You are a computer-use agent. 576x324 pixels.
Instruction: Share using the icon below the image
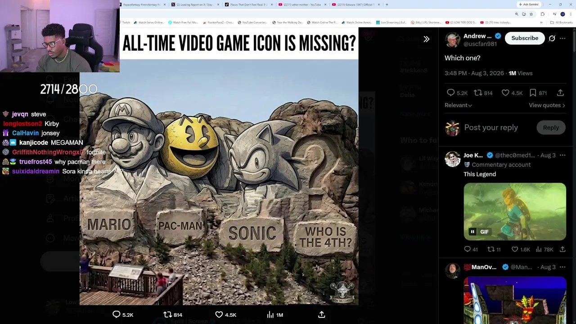(x=322, y=315)
